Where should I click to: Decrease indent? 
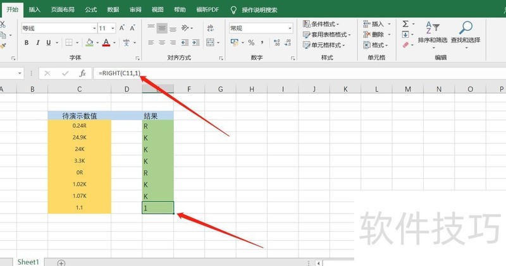point(185,42)
